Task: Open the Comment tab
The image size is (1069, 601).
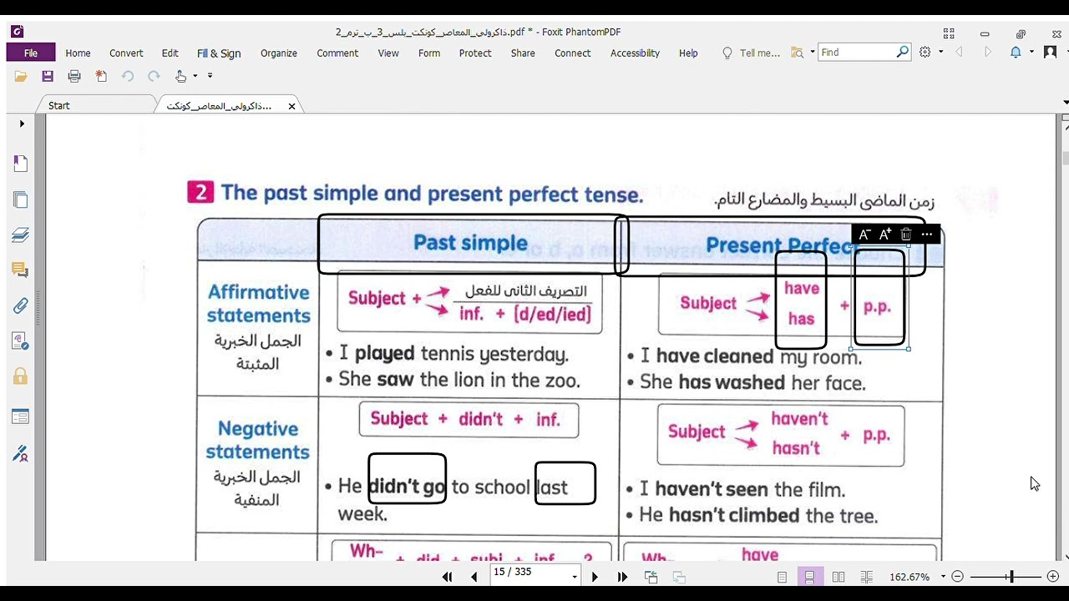Action: click(337, 53)
